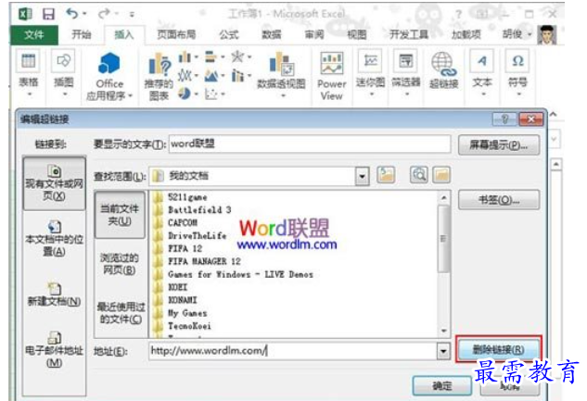This screenshot has height=401, width=587.
Task: Select 最近使用过的文件 recent files button
Action: 120,313
